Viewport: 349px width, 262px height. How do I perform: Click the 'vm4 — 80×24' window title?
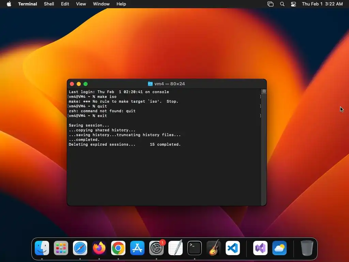[170, 84]
